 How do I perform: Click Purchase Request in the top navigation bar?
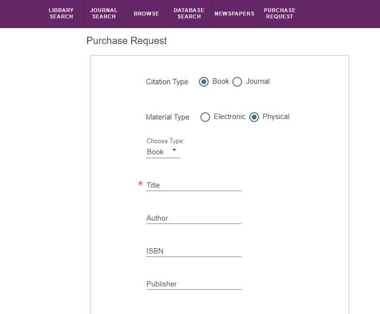point(279,14)
